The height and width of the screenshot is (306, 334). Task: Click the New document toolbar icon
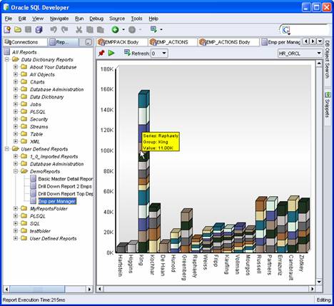pos(7,30)
